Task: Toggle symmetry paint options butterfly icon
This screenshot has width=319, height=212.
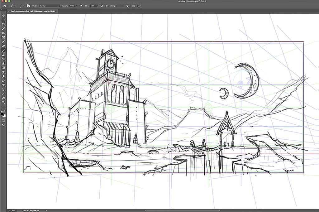Action: coord(139,6)
